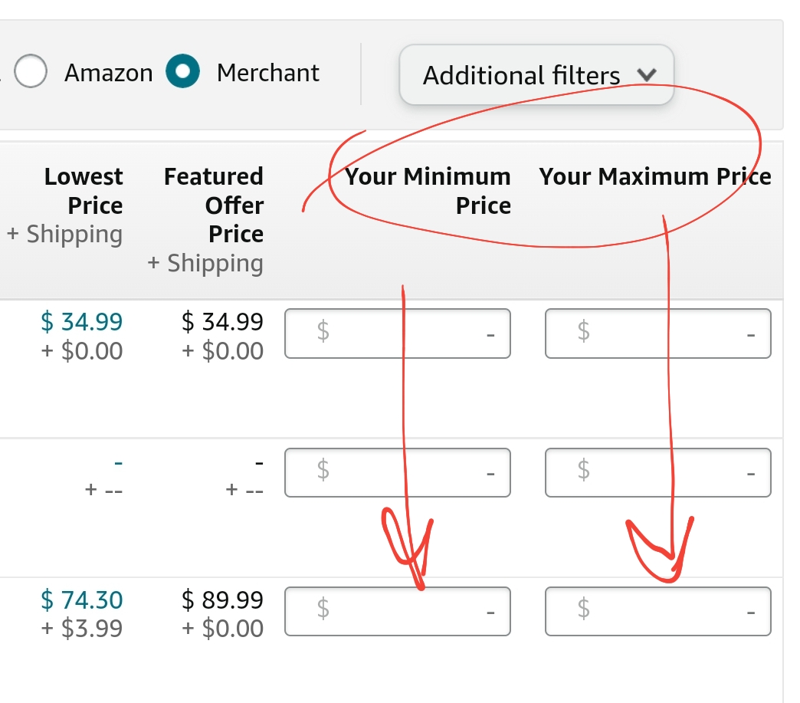
Task: Click the minimum price field in the third row
Action: pos(398,611)
